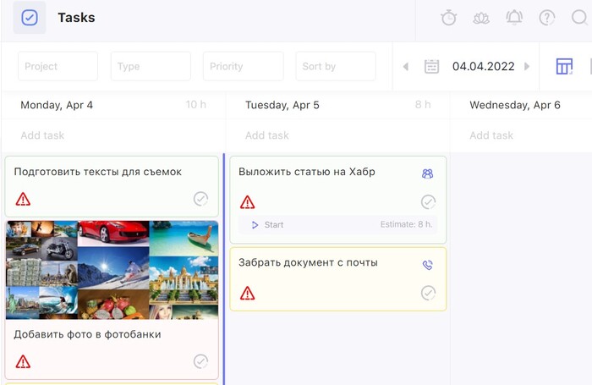Expand the Type filter dropdown

click(x=151, y=66)
